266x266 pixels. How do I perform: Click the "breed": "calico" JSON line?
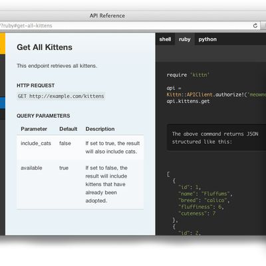pos(204,200)
